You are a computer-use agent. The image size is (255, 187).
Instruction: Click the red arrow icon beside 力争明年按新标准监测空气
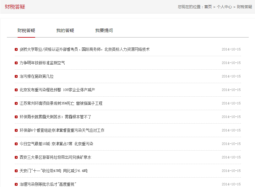(x=16, y=63)
